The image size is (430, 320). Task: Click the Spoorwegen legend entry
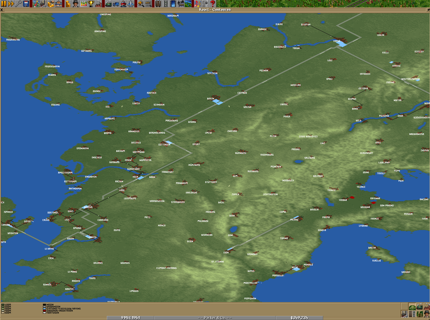(52, 306)
